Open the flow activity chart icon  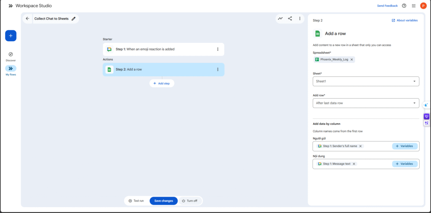coord(280,18)
